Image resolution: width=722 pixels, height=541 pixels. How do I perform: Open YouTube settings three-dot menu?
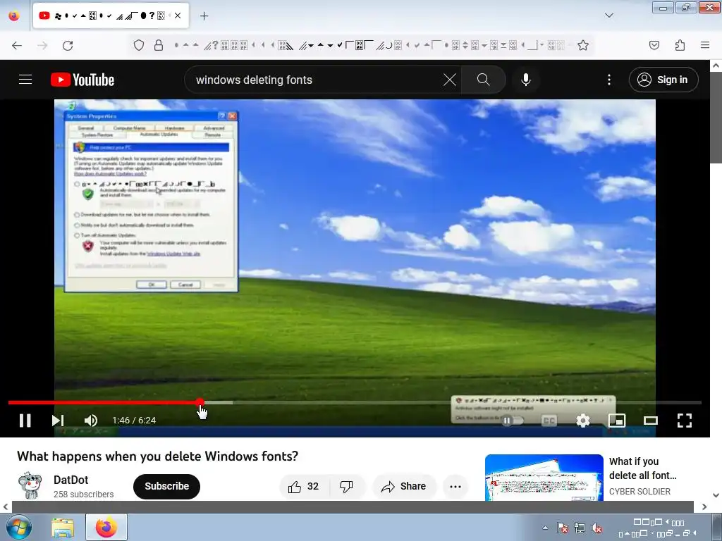click(609, 80)
